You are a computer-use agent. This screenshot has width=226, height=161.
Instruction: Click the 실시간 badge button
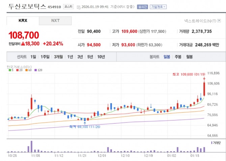point(142,7)
